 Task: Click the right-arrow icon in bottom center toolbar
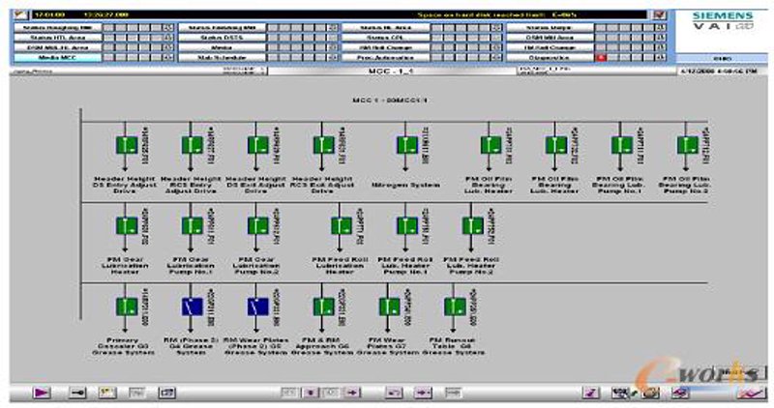point(351,393)
